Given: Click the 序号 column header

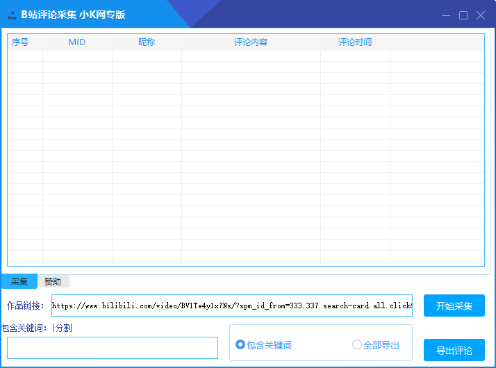Looking at the screenshot, I should [20, 42].
